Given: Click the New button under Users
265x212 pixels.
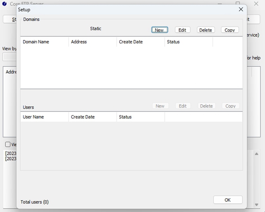Looking at the screenshot, I should tap(160, 106).
